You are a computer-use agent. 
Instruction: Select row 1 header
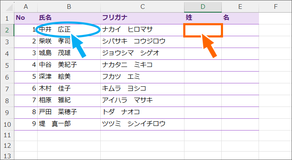pos(7,19)
